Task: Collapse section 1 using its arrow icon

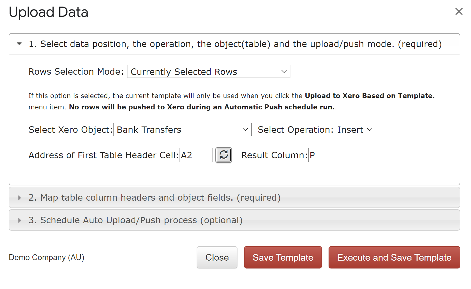Action: [x=19, y=44]
